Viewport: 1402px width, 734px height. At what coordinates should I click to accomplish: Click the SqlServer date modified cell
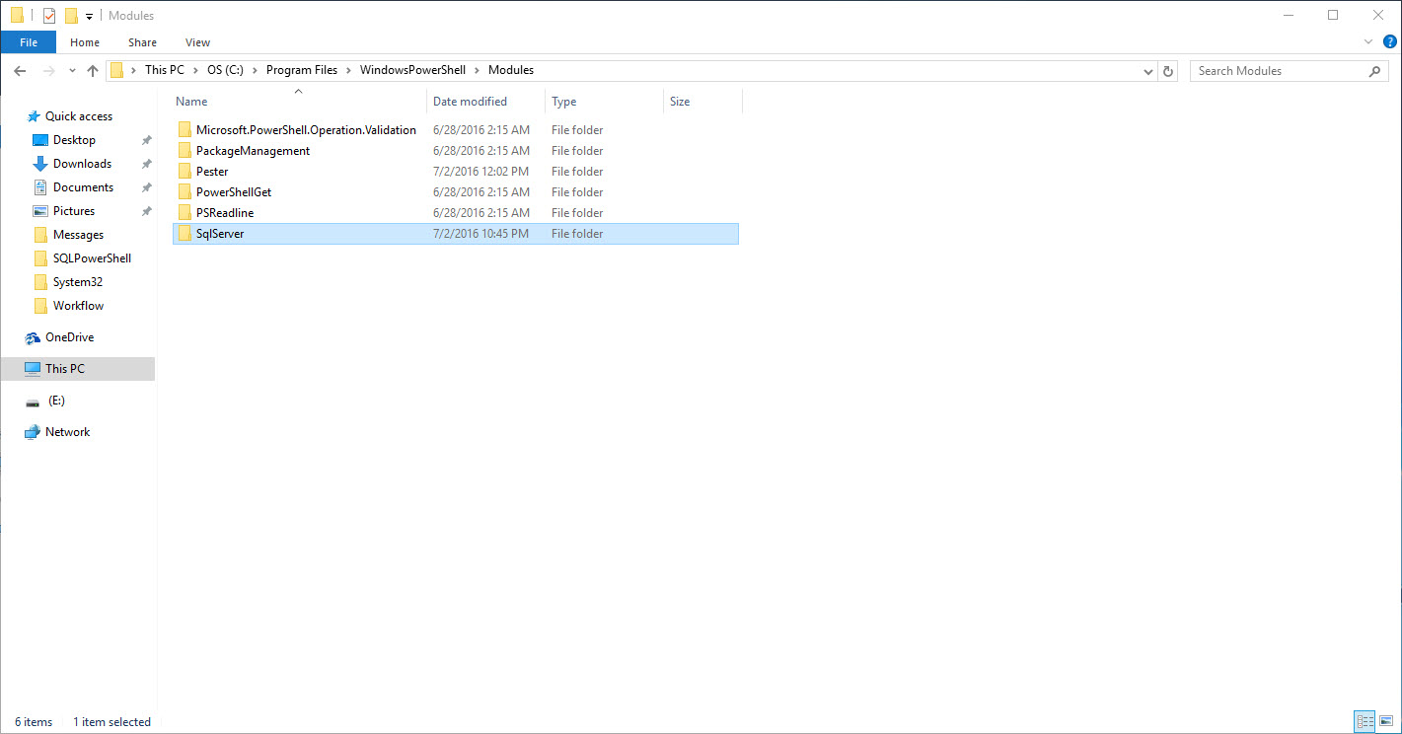pyautogui.click(x=480, y=233)
